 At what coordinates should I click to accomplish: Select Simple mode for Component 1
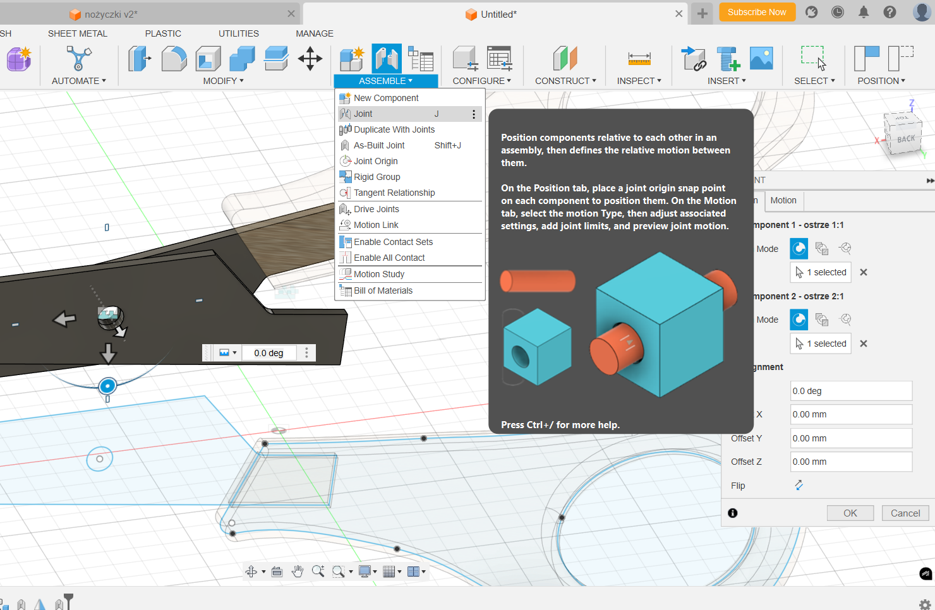coord(799,248)
